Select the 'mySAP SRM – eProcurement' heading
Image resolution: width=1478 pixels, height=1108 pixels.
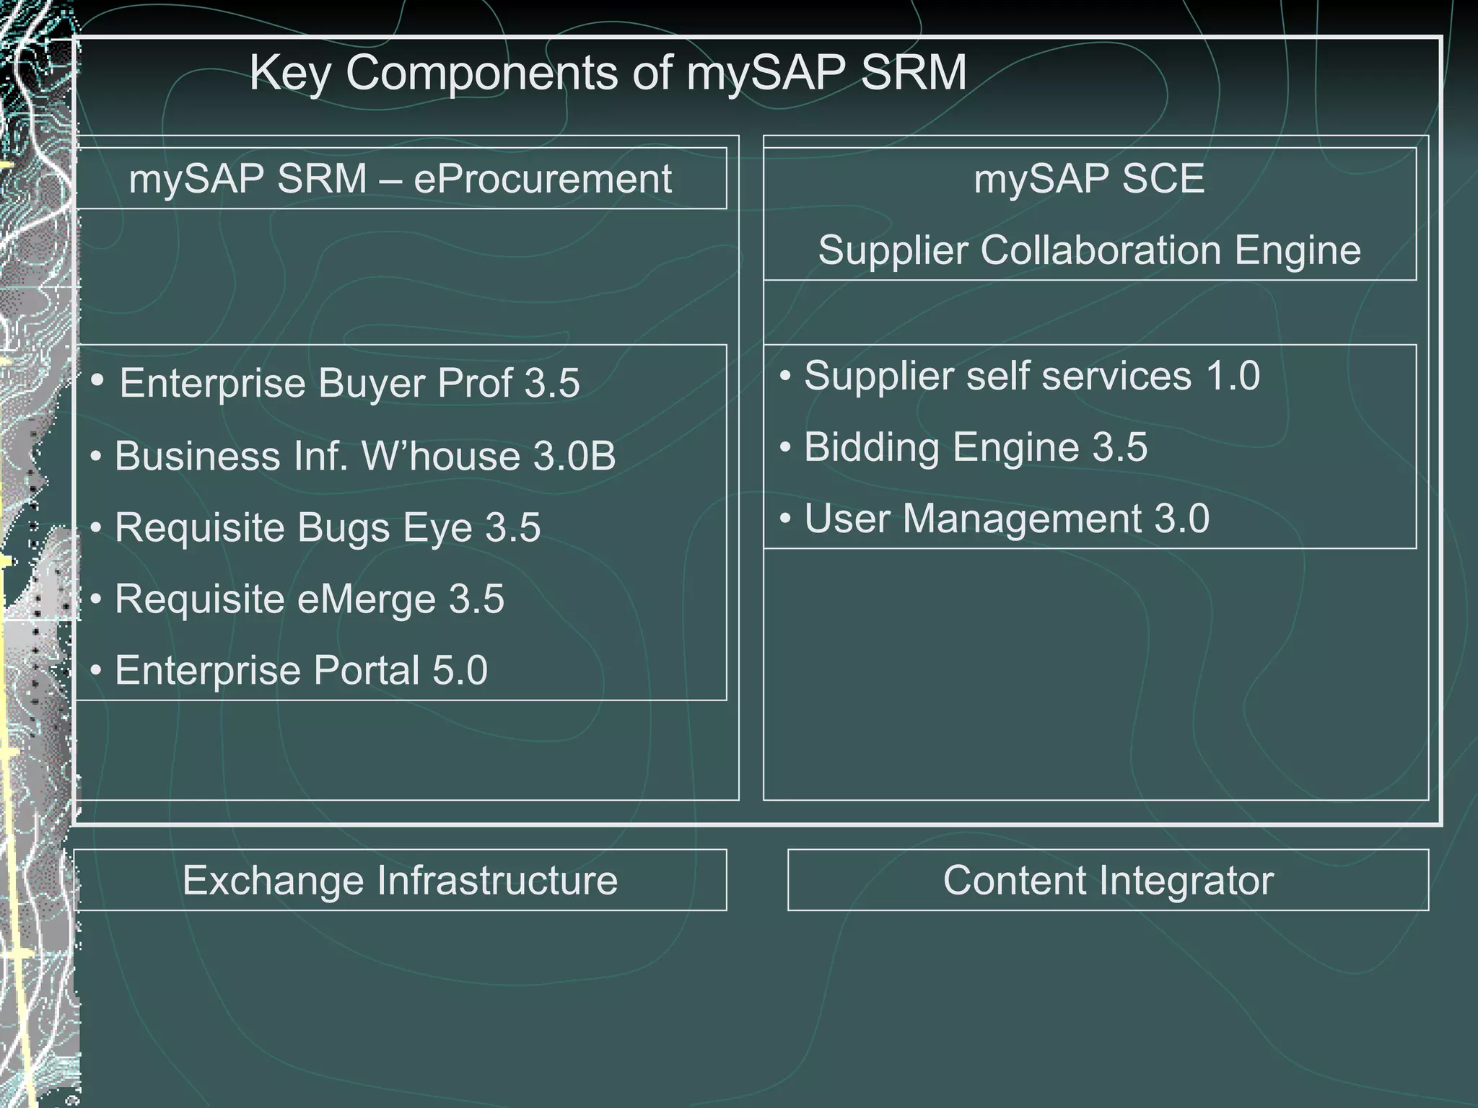click(x=401, y=178)
